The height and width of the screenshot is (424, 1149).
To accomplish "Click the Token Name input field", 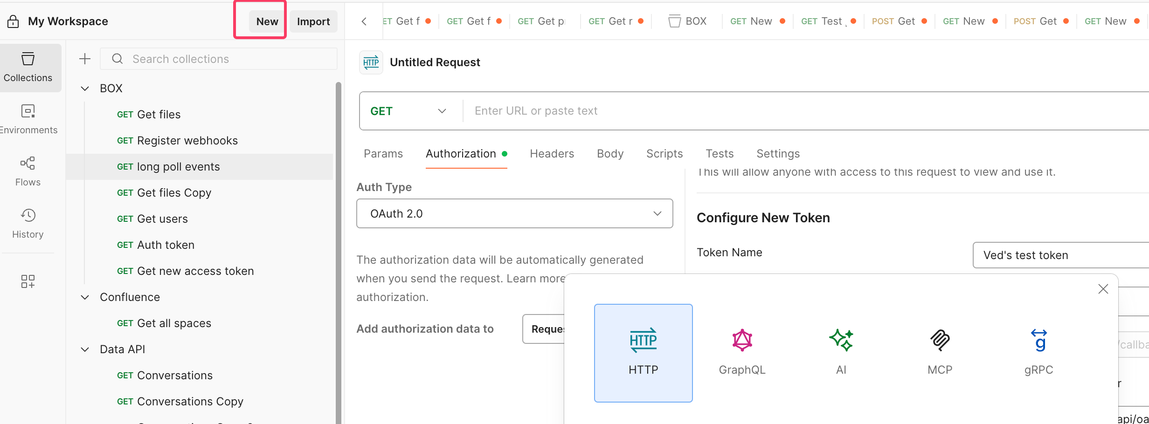I will coord(1061,255).
